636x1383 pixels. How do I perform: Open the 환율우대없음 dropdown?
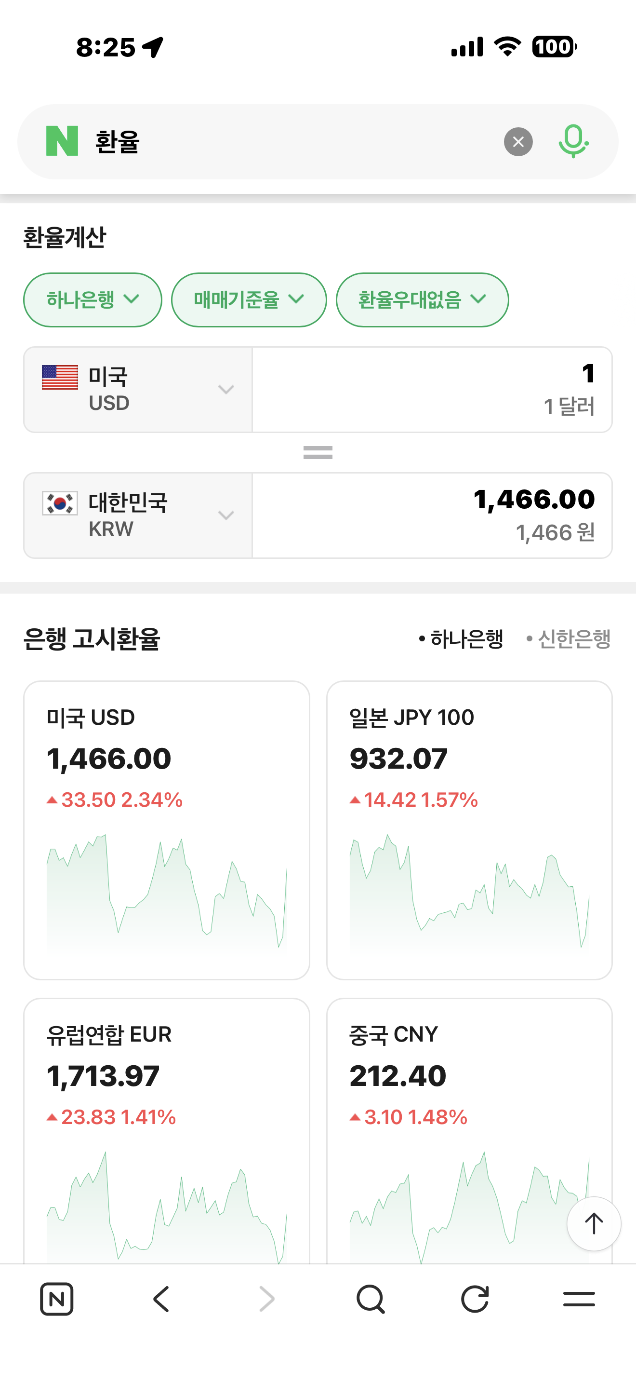[422, 299]
